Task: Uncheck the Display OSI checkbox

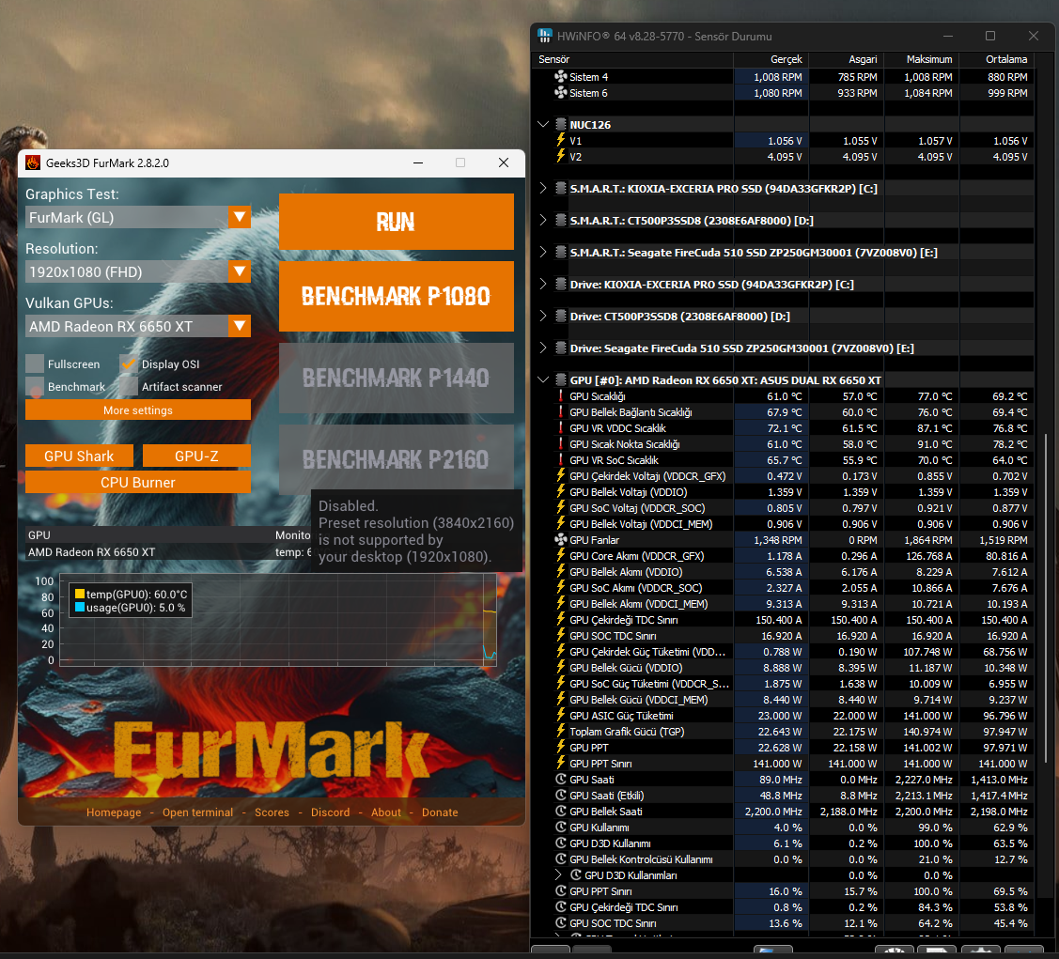Action: tap(129, 363)
